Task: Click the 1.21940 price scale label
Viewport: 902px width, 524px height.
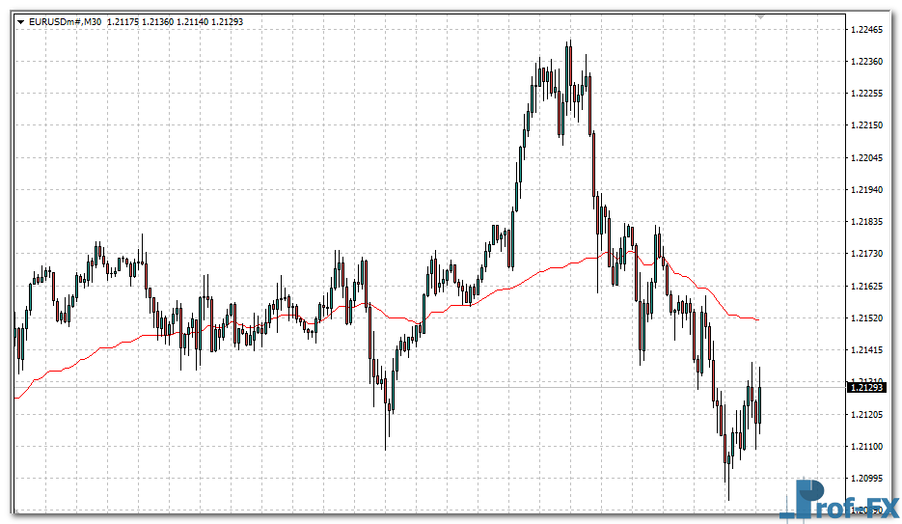Action: click(x=867, y=190)
